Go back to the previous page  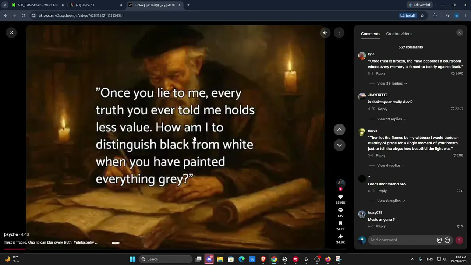[x=6, y=15]
